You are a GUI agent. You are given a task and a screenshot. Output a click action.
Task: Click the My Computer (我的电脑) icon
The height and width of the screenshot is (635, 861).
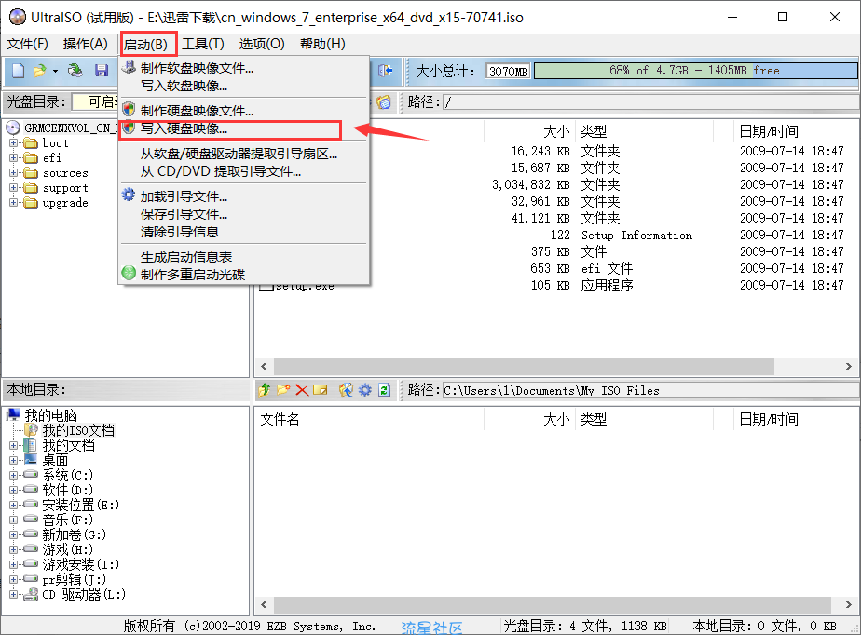(14, 415)
